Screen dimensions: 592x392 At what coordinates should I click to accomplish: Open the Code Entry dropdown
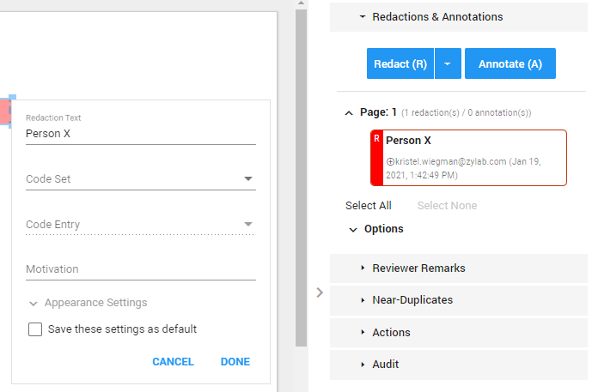tap(141, 224)
